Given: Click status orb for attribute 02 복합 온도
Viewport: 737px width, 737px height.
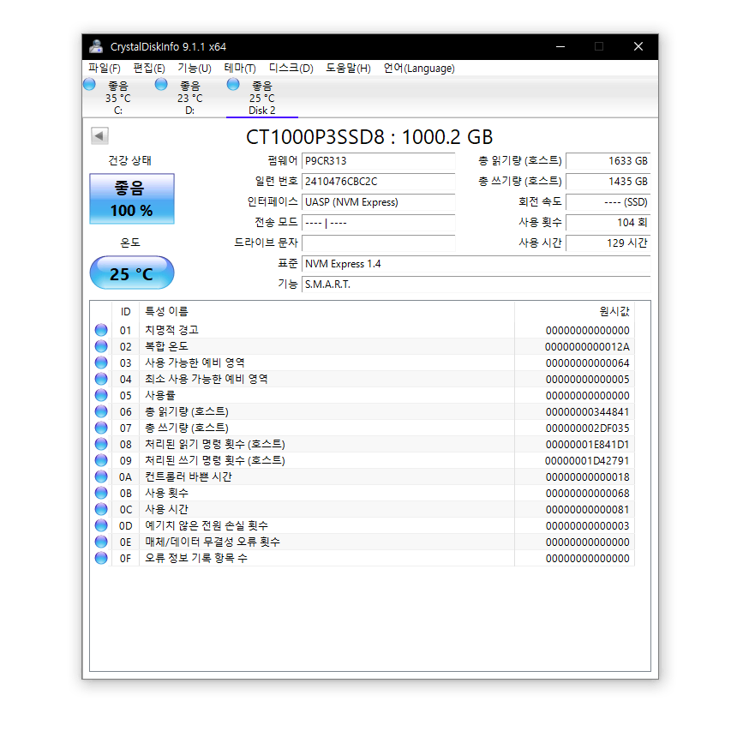Looking at the screenshot, I should (x=101, y=346).
